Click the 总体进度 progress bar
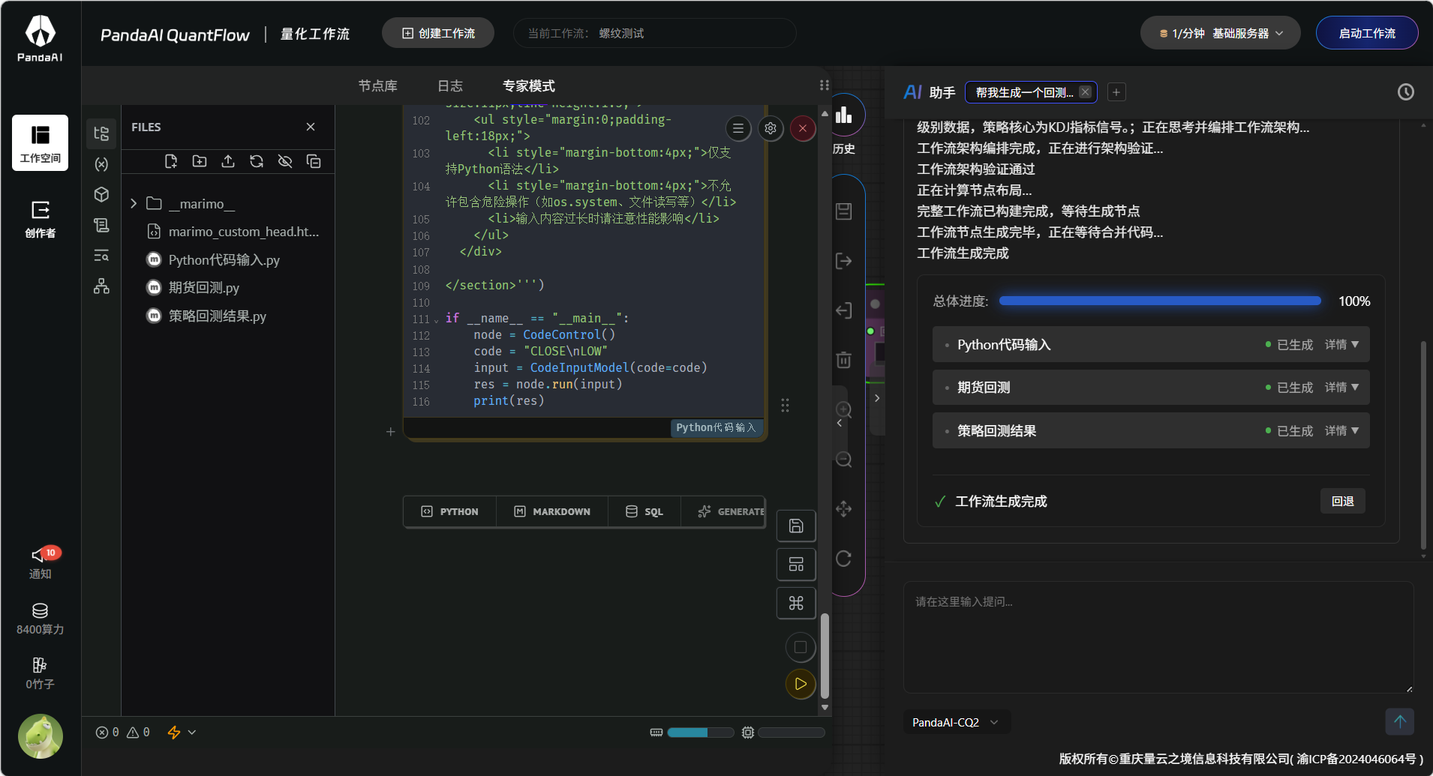The image size is (1433, 776). pyautogui.click(x=1160, y=301)
